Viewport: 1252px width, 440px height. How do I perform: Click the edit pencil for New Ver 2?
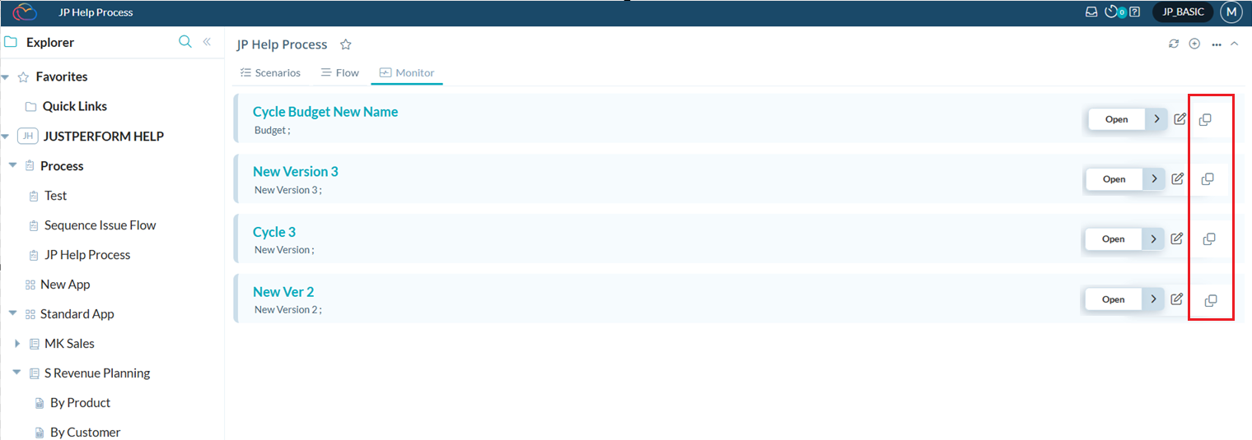1177,299
